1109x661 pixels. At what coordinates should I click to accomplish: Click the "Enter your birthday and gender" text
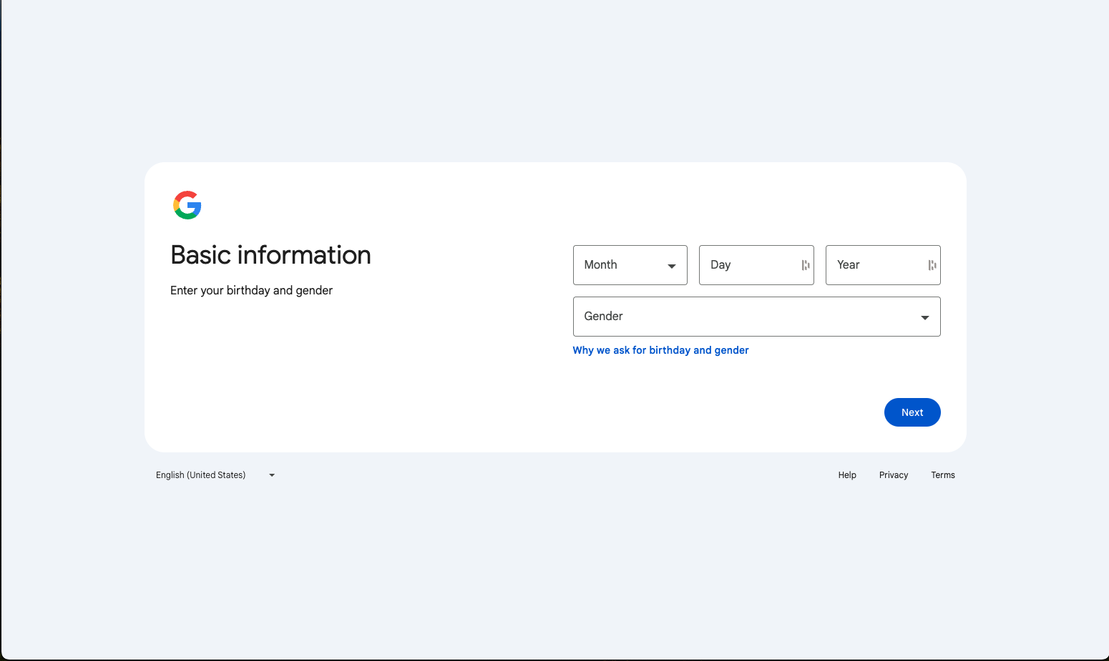pyautogui.click(x=251, y=290)
